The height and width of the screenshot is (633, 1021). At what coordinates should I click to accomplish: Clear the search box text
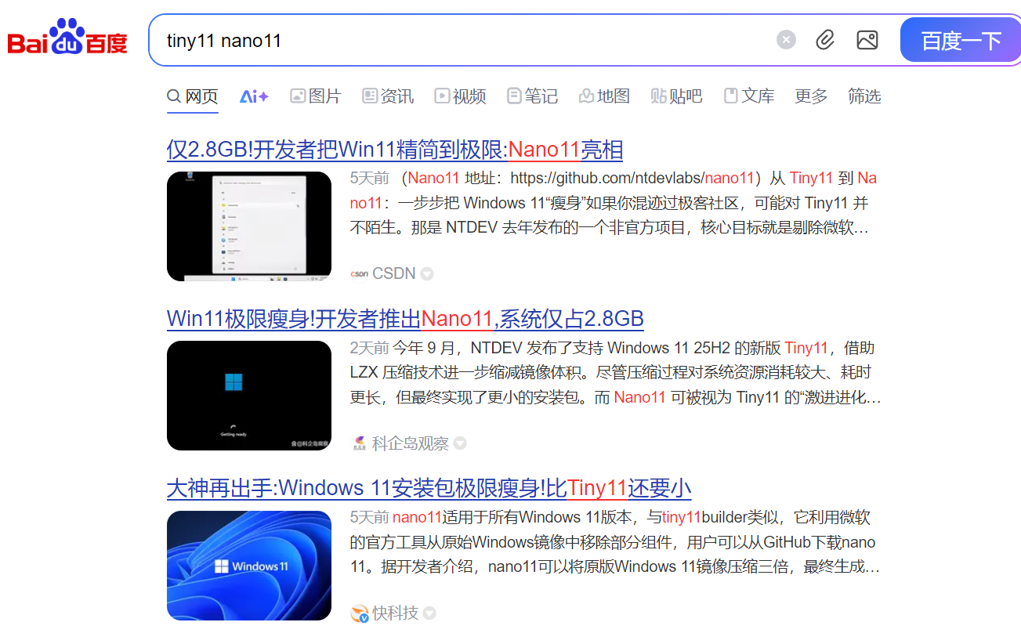coord(786,40)
